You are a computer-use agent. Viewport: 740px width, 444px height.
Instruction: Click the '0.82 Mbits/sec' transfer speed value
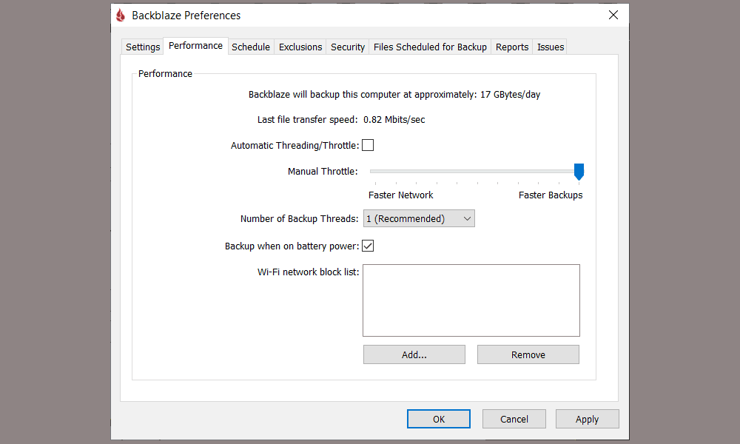394,119
